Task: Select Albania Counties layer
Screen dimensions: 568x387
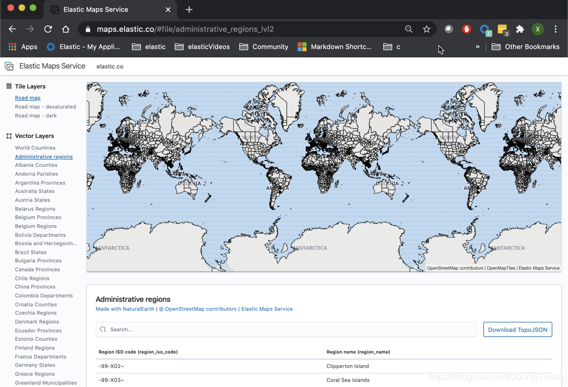Action: tap(36, 165)
